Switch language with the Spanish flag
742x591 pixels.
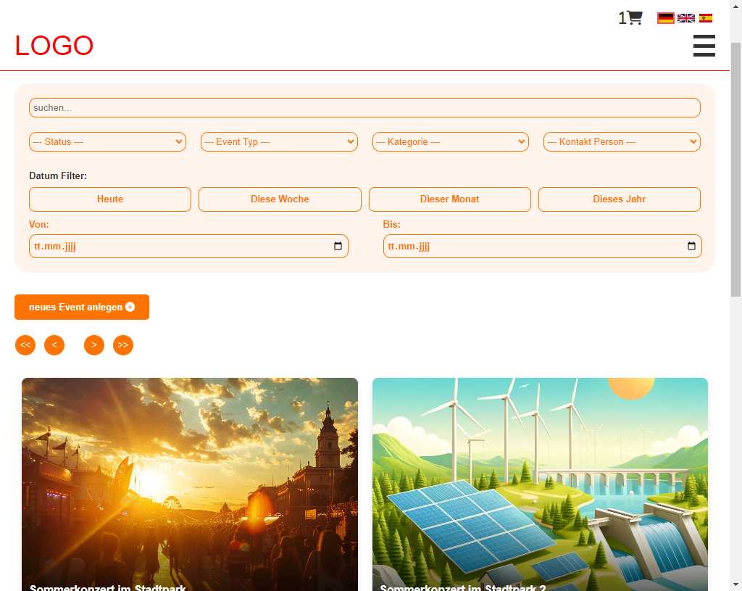705,18
